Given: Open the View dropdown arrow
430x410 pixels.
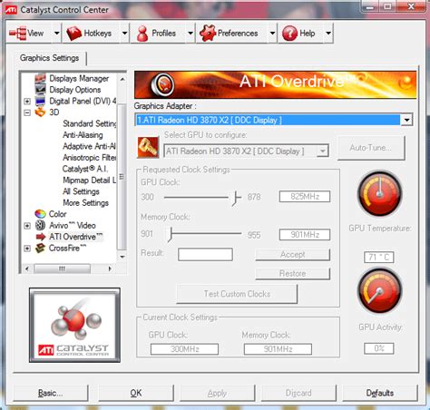Looking at the screenshot, I should click(x=56, y=33).
